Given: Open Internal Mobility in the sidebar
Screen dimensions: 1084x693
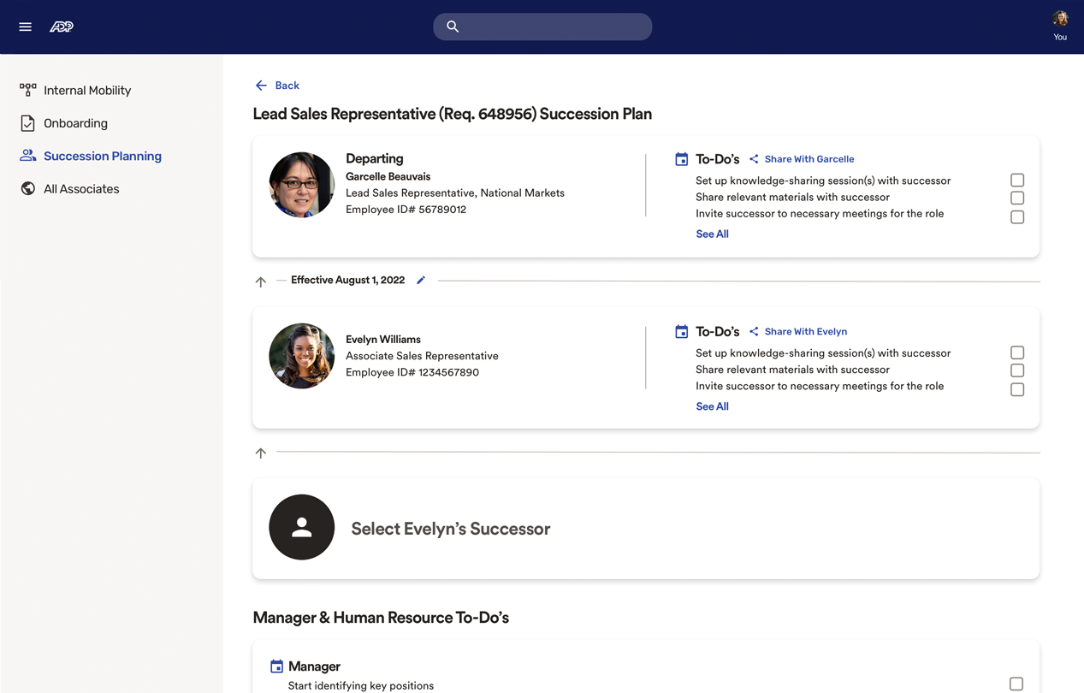Looking at the screenshot, I should [x=86, y=90].
